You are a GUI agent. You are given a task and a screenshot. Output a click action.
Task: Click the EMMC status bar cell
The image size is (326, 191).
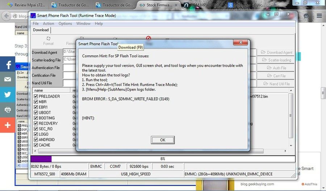[x=96, y=166]
